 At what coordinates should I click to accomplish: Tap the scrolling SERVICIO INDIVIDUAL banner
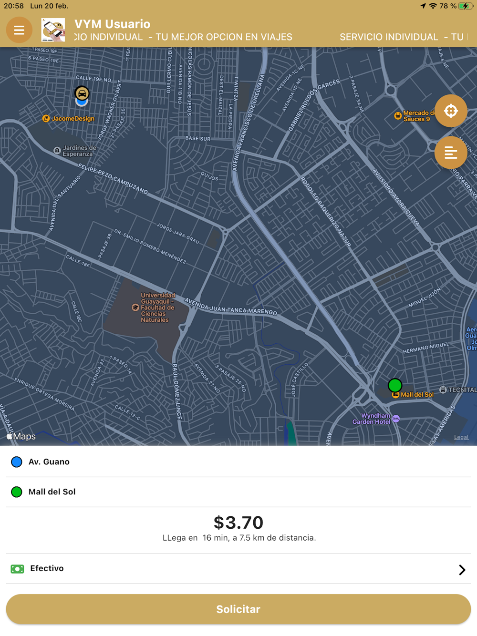(272, 37)
